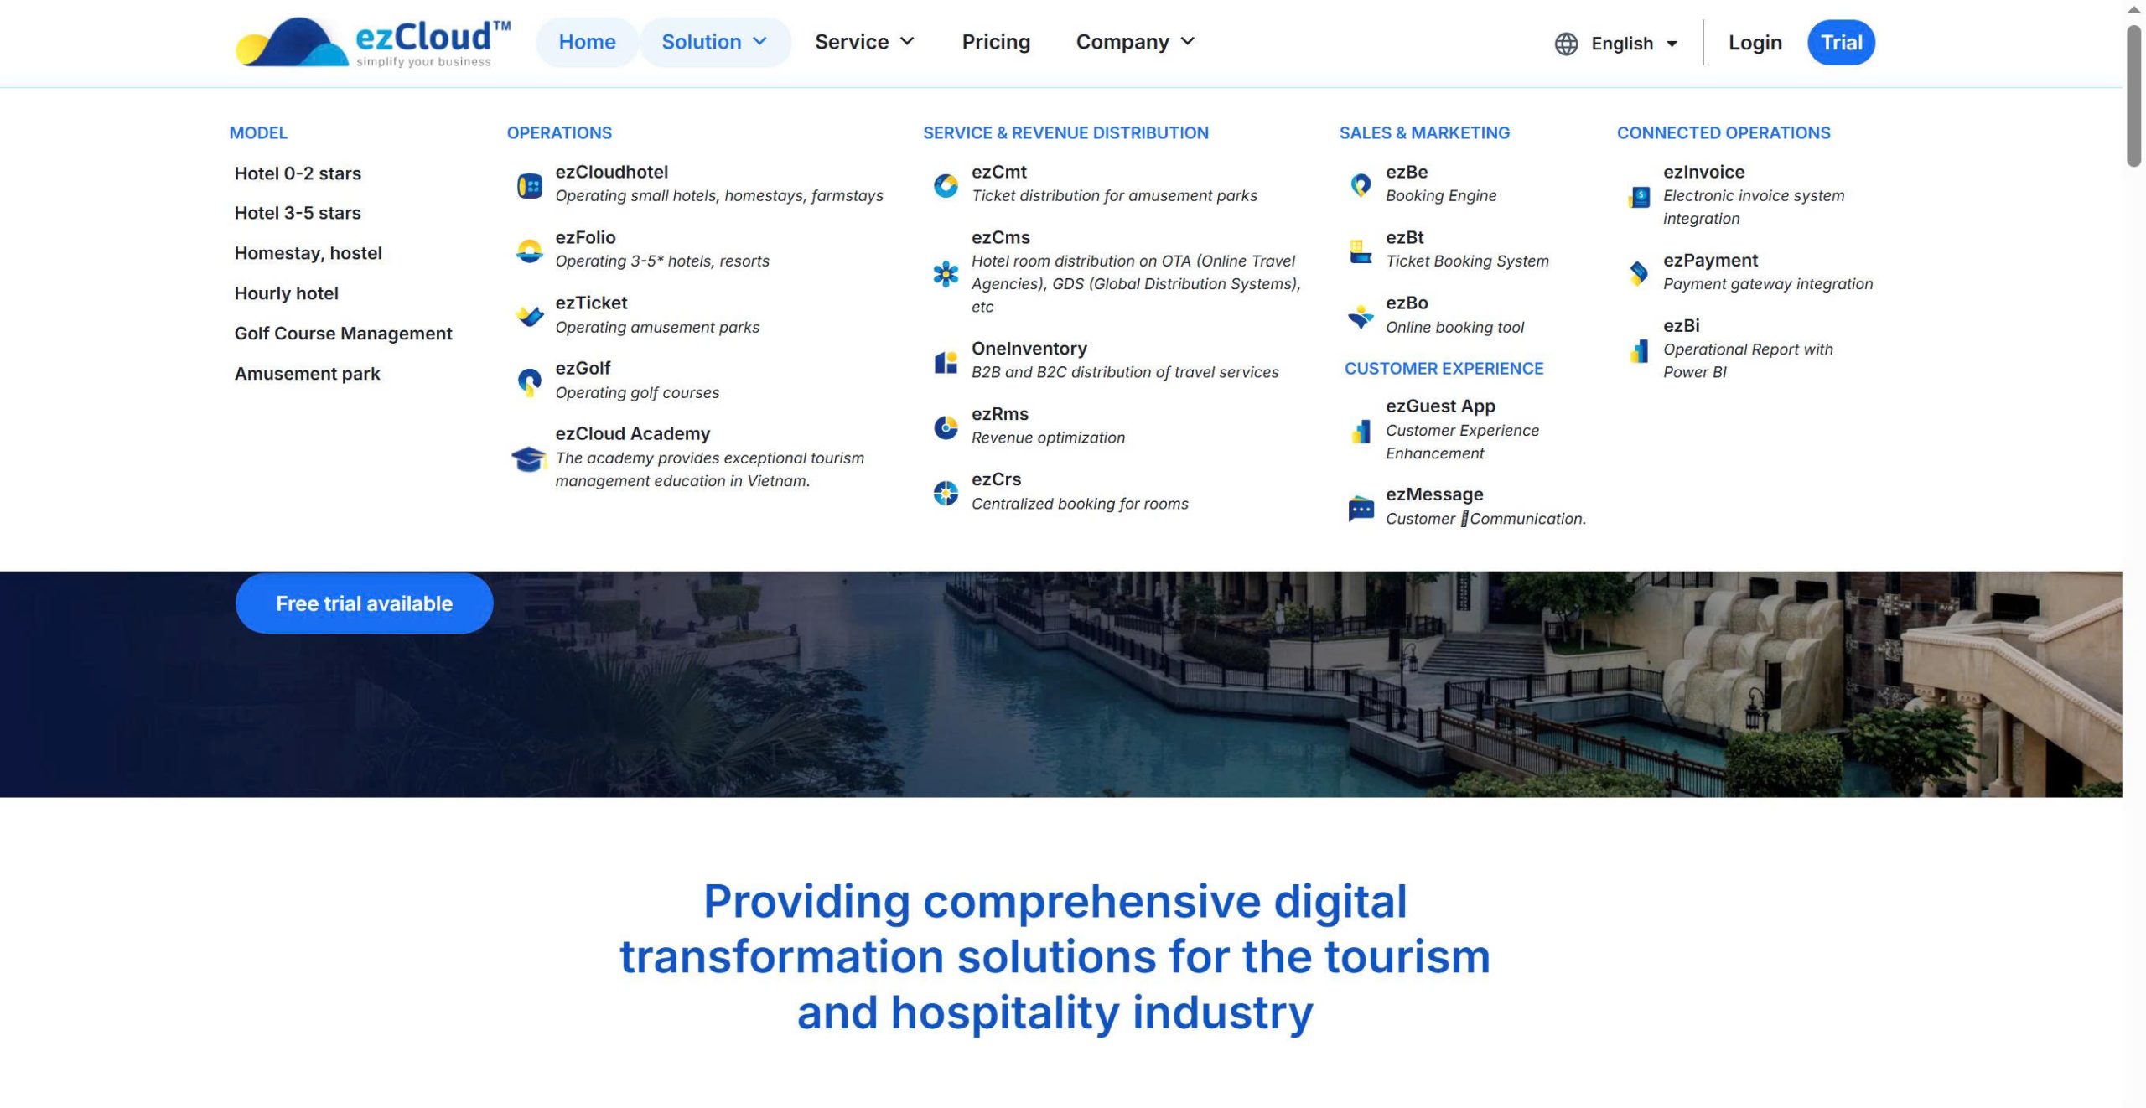Click the ezCloud logo
Viewport: 2146px width, 1108px height.
373,42
